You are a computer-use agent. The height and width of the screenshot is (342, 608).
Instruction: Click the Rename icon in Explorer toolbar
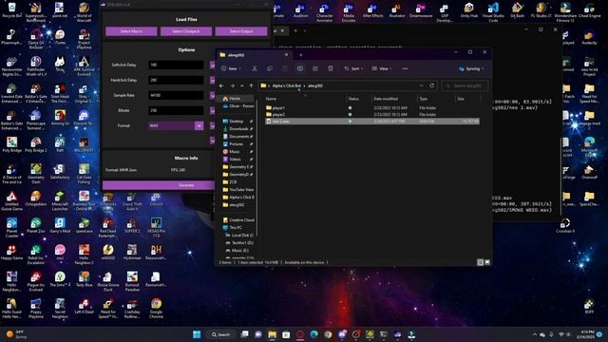300,68
